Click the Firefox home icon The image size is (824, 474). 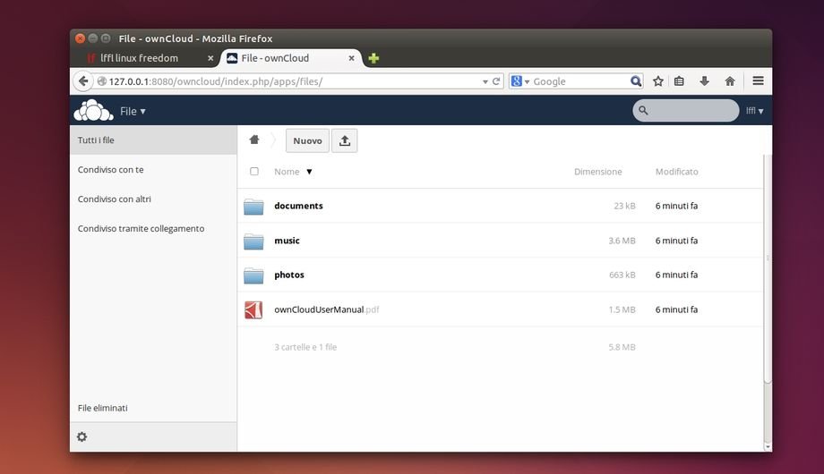pos(730,81)
